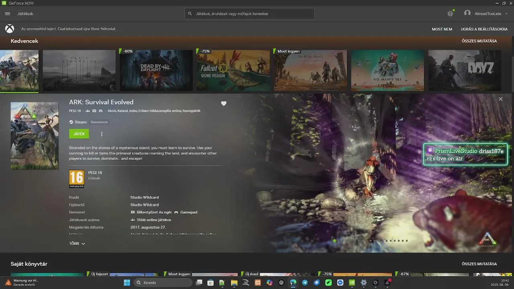Select the DayZ thumbnail

pos(465,71)
